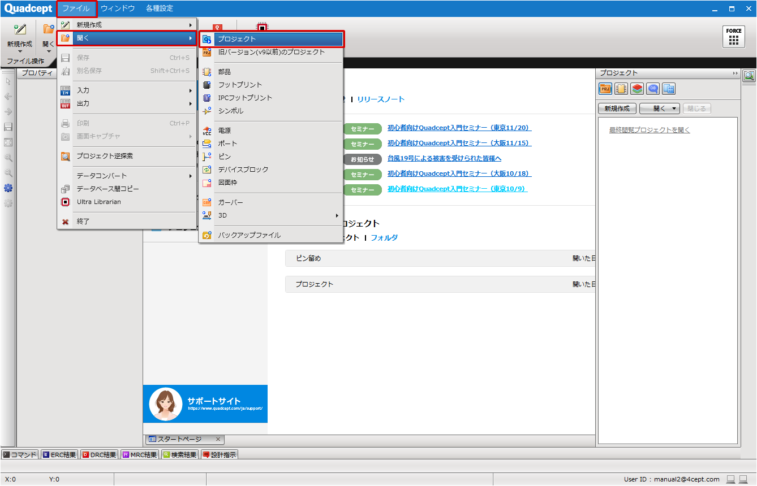
Task: Expand the 入力 submenu
Action: tap(127, 90)
